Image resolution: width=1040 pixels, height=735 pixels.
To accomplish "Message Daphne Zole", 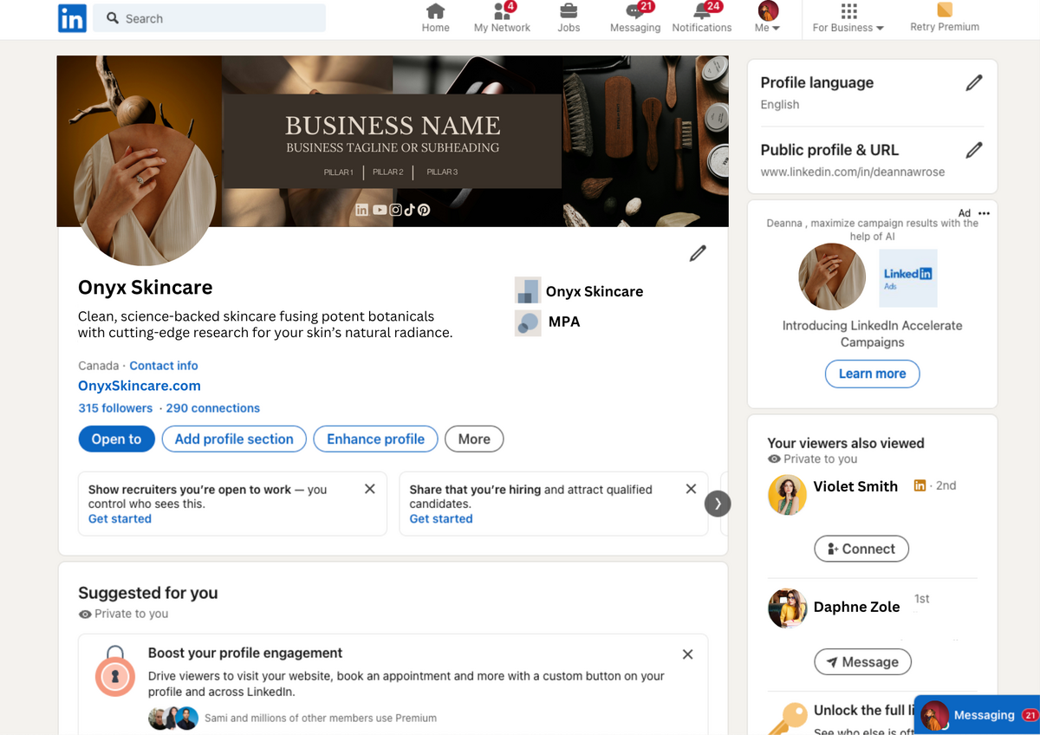I will (x=862, y=662).
